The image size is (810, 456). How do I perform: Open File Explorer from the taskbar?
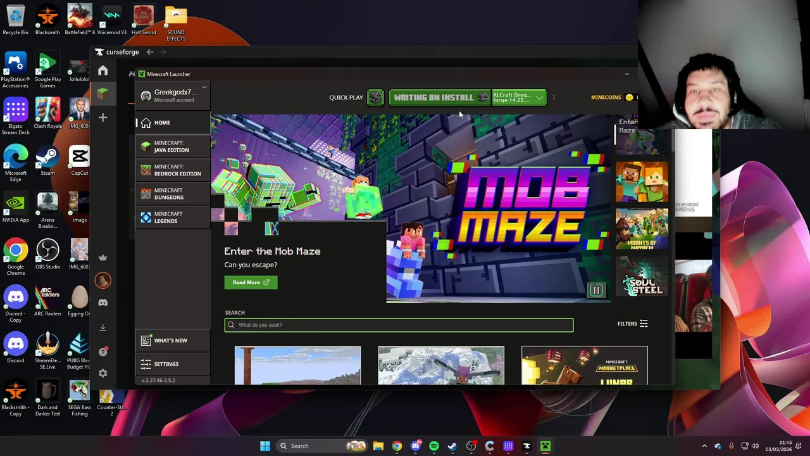pos(378,446)
